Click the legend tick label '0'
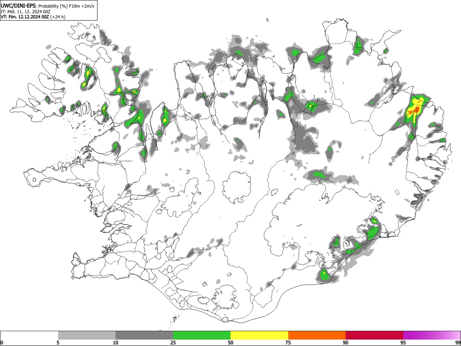 tap(2, 343)
